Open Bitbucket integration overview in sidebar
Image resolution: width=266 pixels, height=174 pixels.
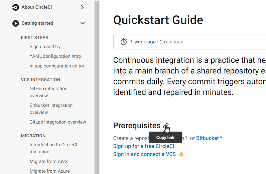pos(51,109)
